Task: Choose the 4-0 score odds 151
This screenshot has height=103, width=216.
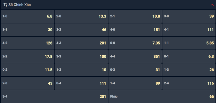Action: (135, 30)
